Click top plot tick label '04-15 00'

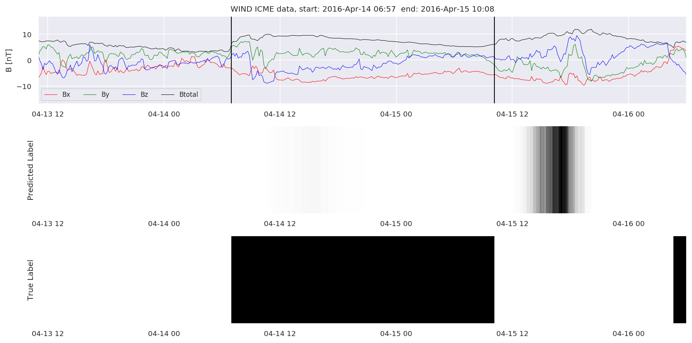click(x=396, y=114)
